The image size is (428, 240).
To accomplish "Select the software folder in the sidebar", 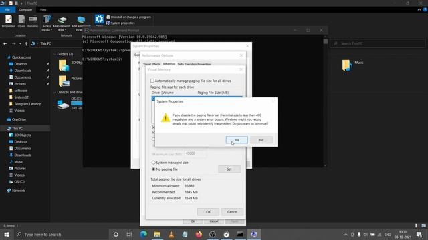I will [x=21, y=91].
